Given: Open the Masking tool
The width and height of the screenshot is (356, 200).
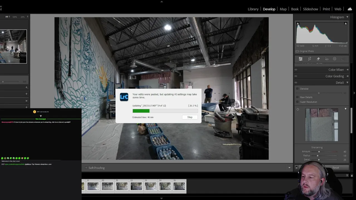Looking at the screenshot, I should [335, 59].
